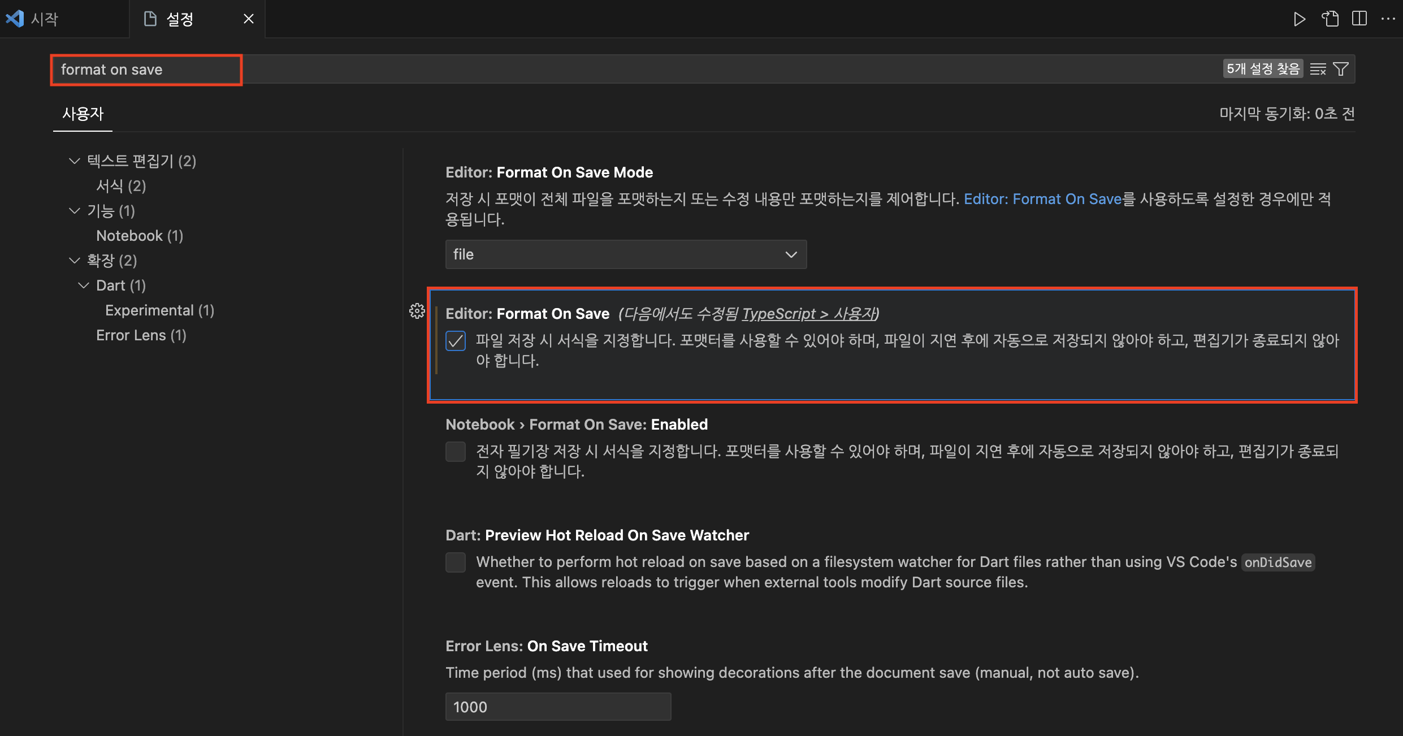The height and width of the screenshot is (736, 1403).
Task: Follow the Editor: Format On Save link
Action: point(1042,199)
